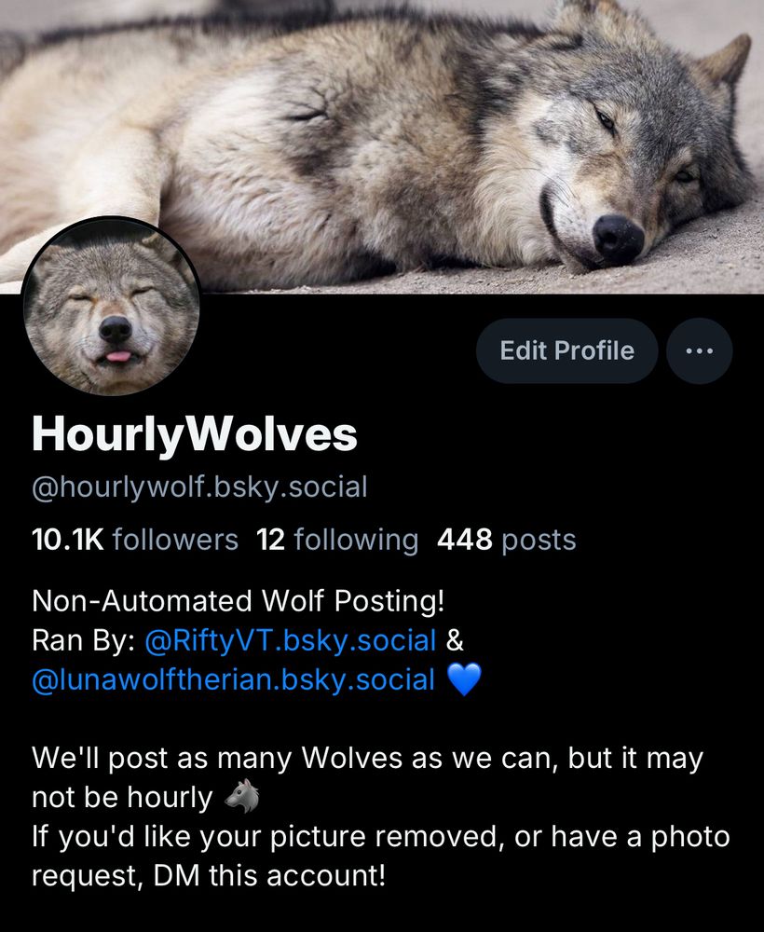764x932 pixels.
Task: Click the wolf's black nose in banner
Action: point(619,239)
